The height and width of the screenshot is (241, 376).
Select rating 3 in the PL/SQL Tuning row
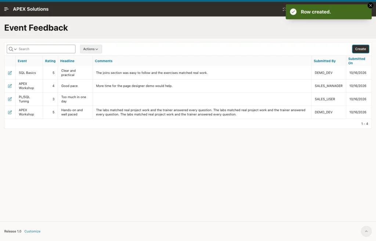pos(54,99)
